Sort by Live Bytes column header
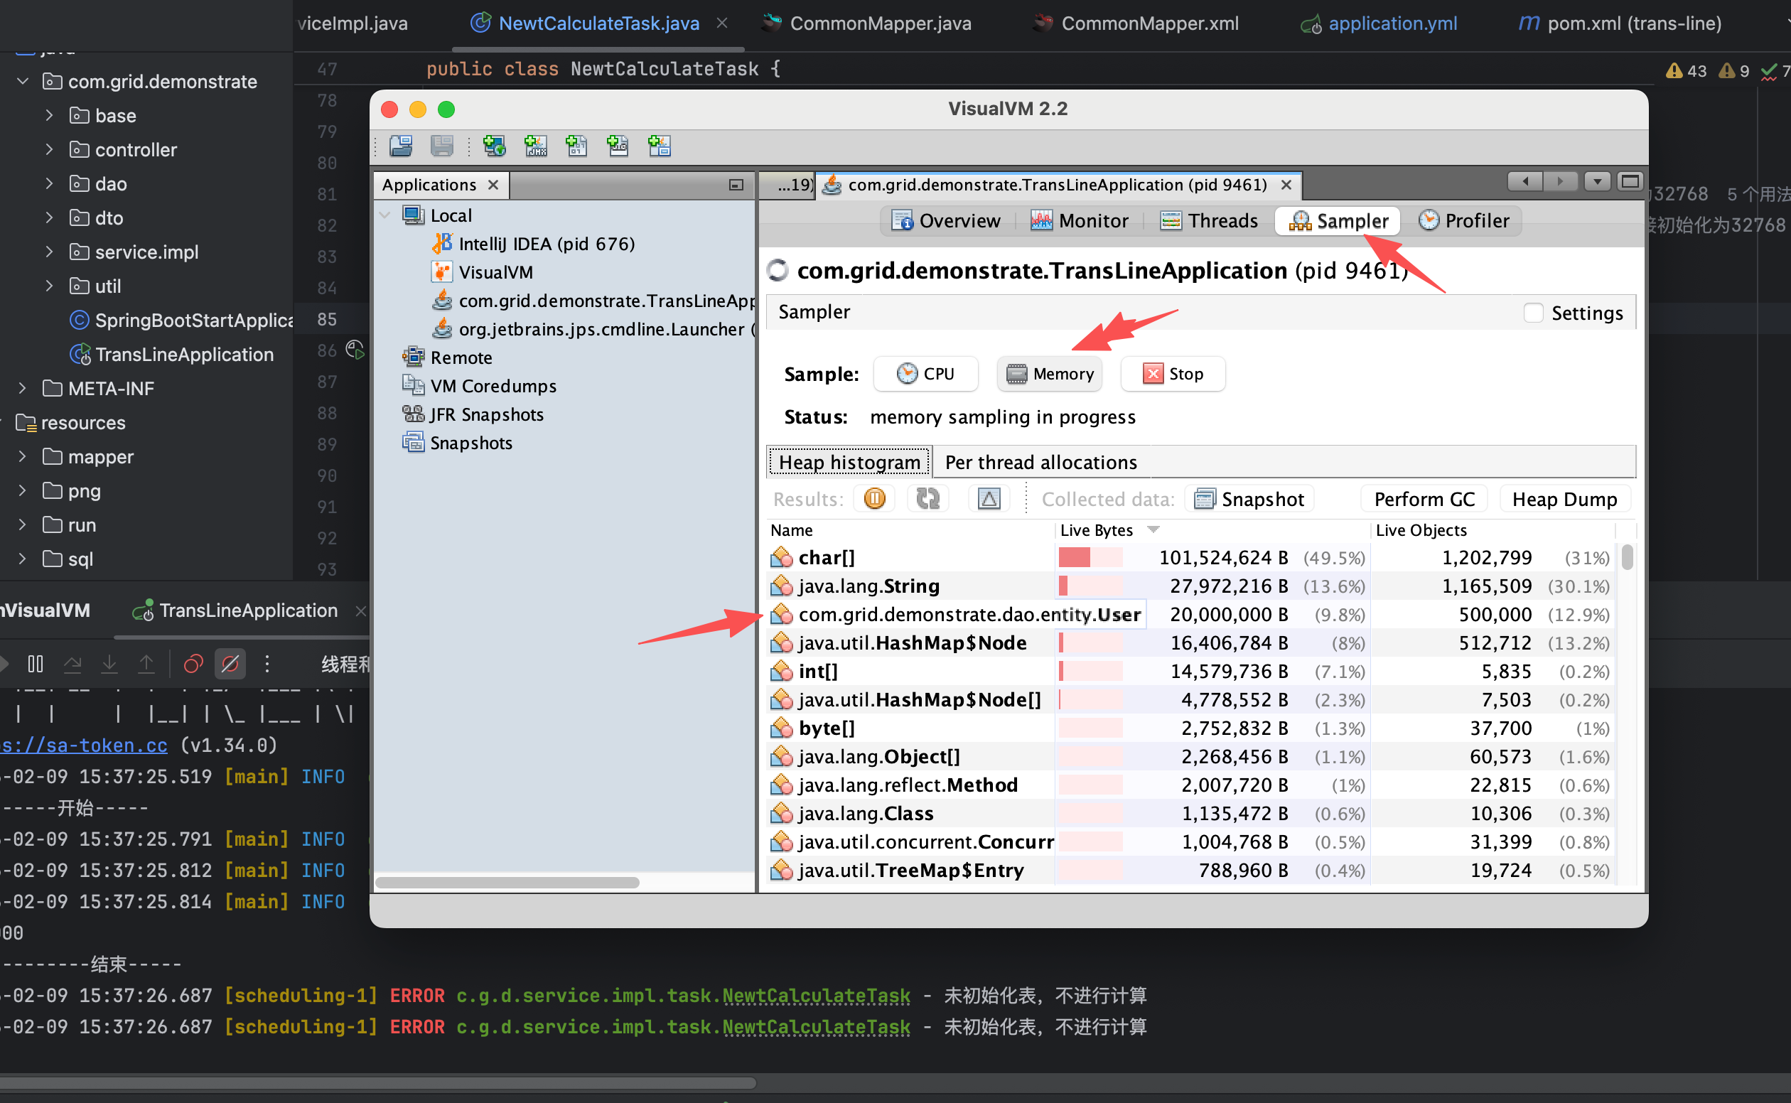This screenshot has width=1791, height=1103. click(1096, 530)
